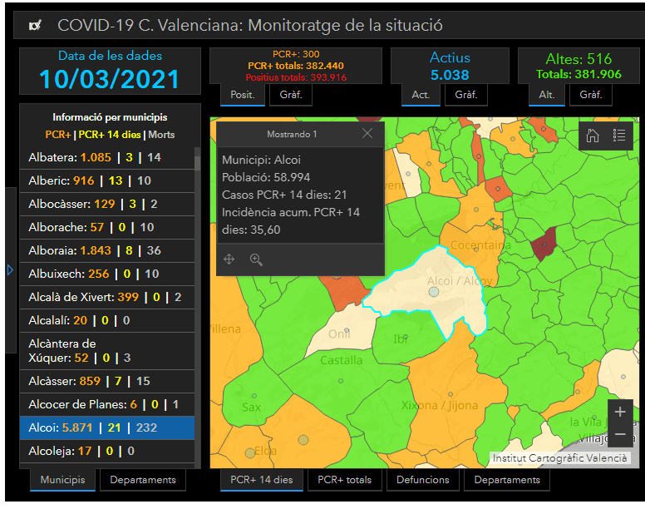Zoom out with the map minus button
This screenshot has height=509, width=645.
620,434
